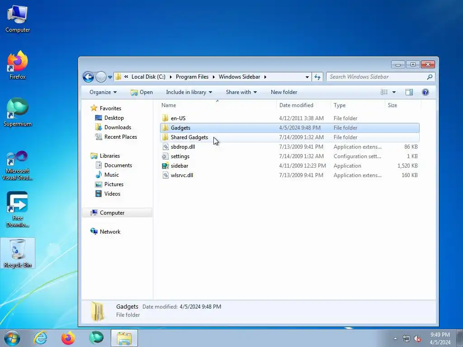Click the Show desktop strip on the taskbar
Image resolution: width=463 pixels, height=347 pixels.
460,338
